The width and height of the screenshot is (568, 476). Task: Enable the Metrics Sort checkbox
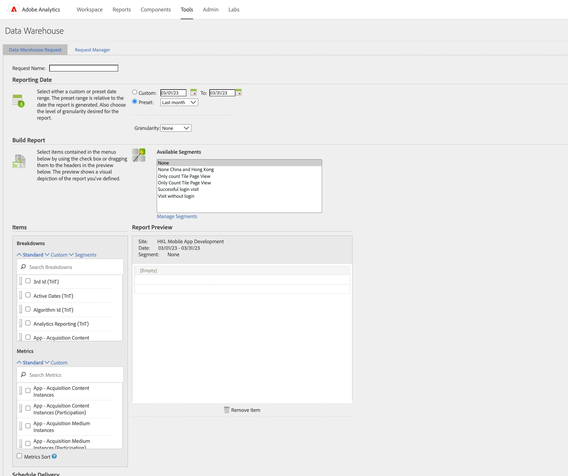(19, 456)
